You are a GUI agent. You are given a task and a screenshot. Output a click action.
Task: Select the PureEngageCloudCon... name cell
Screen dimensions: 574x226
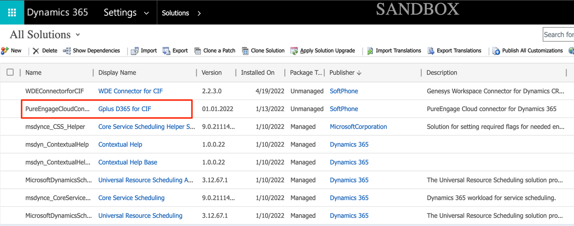pyautogui.click(x=57, y=109)
